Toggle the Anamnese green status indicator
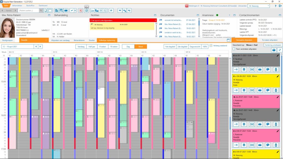Screen dimensions: 283x159 [x=217, y=15]
